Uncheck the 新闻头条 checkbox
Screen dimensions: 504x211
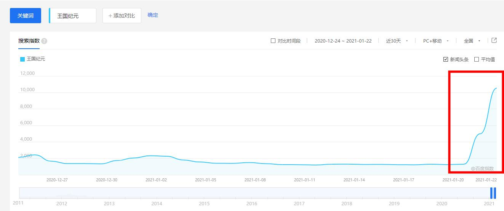click(x=446, y=59)
